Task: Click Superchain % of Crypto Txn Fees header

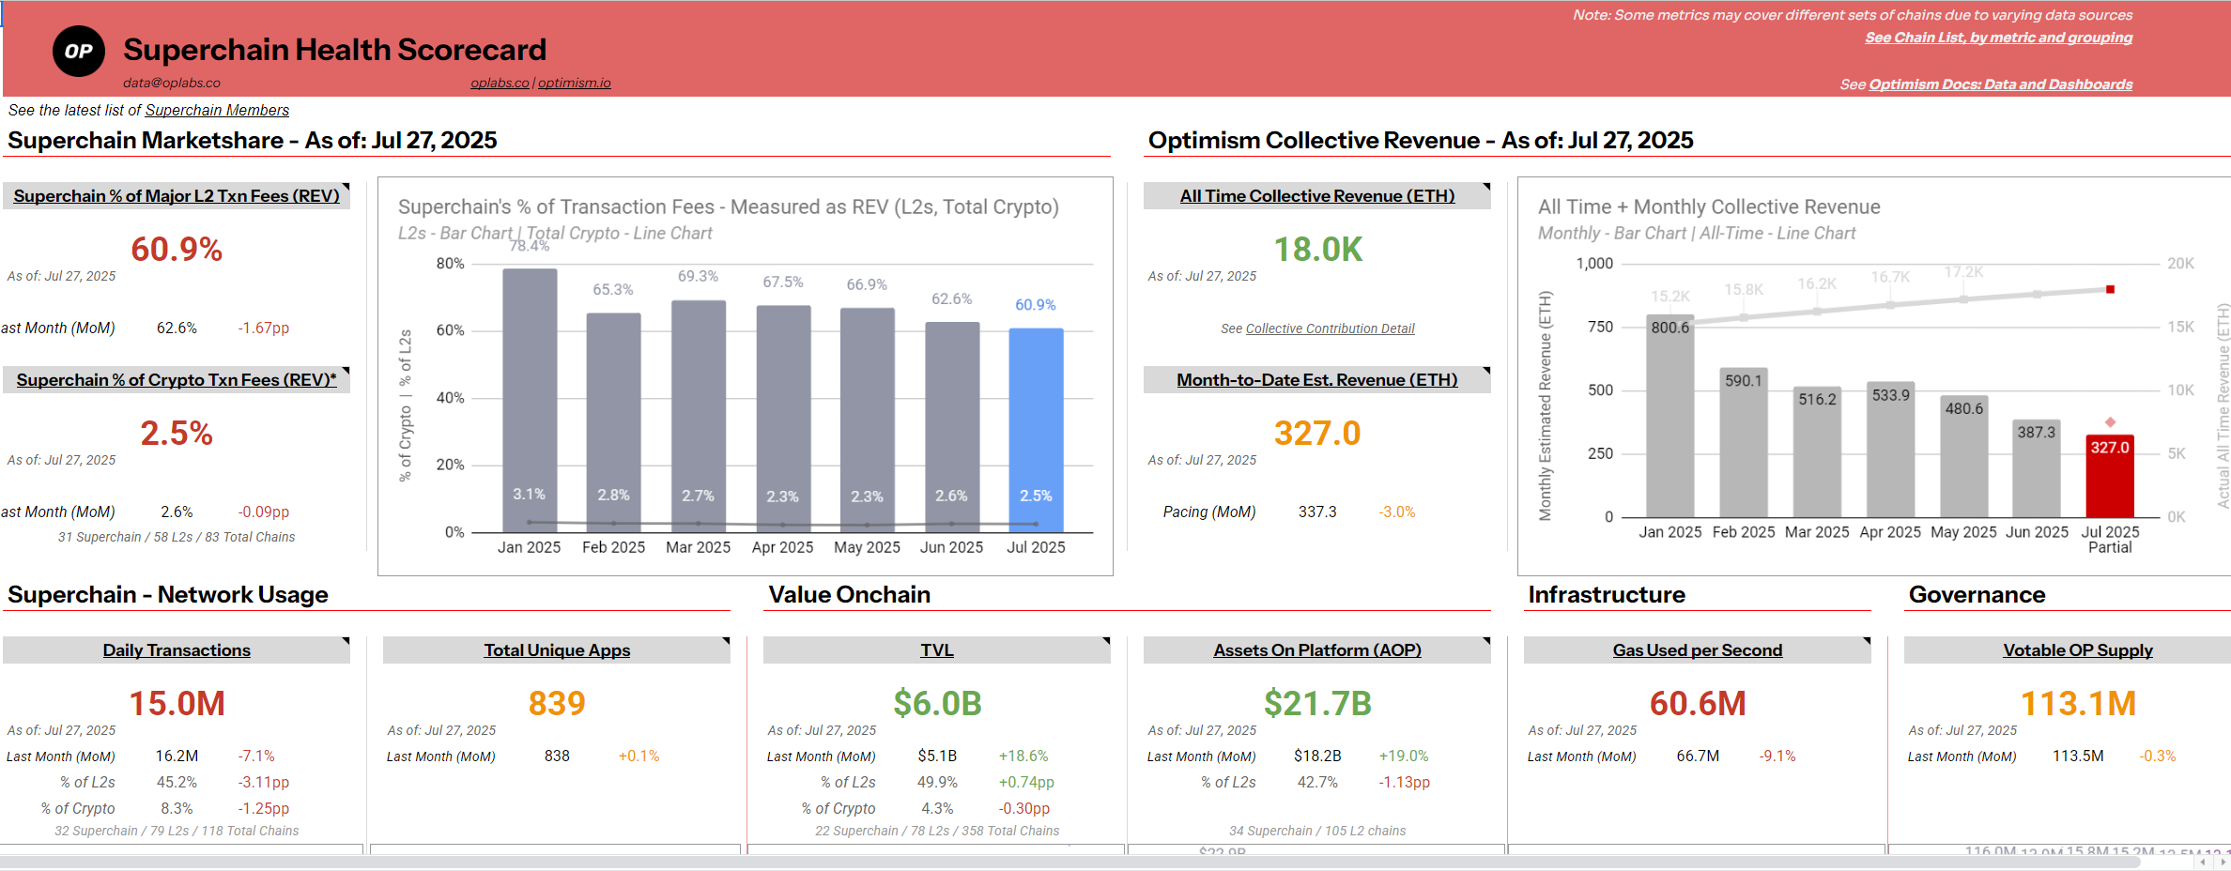Action: coord(177,379)
